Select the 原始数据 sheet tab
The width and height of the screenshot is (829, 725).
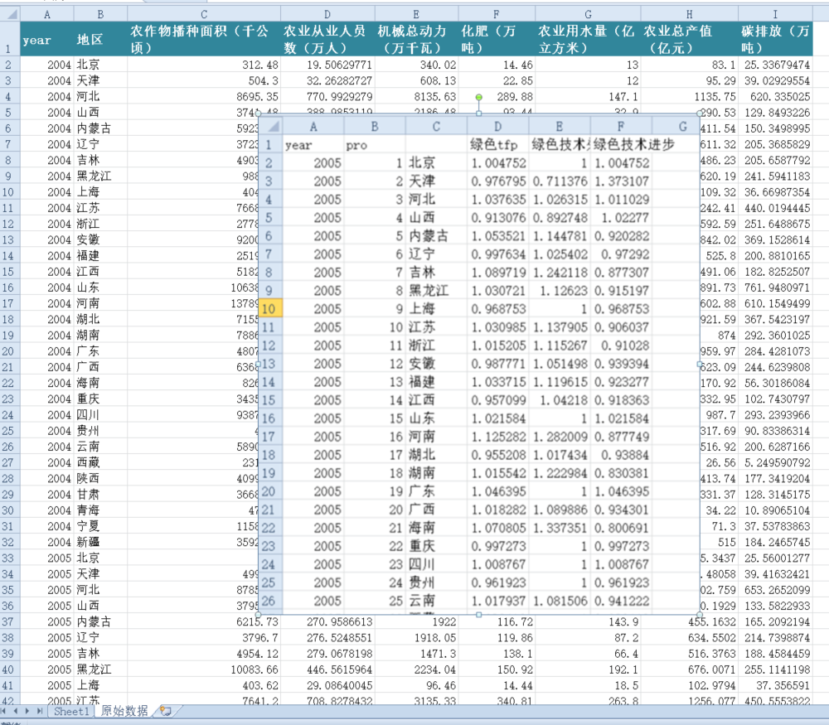(124, 711)
